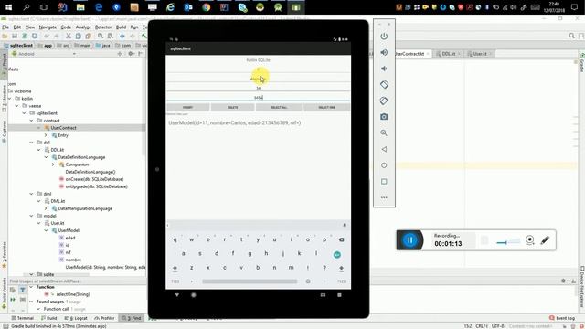Open Project panel settings gear

point(131,54)
